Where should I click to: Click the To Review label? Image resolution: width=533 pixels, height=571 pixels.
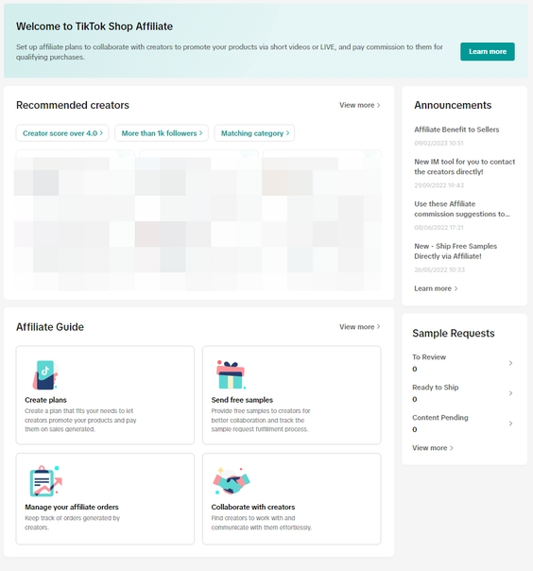point(429,357)
